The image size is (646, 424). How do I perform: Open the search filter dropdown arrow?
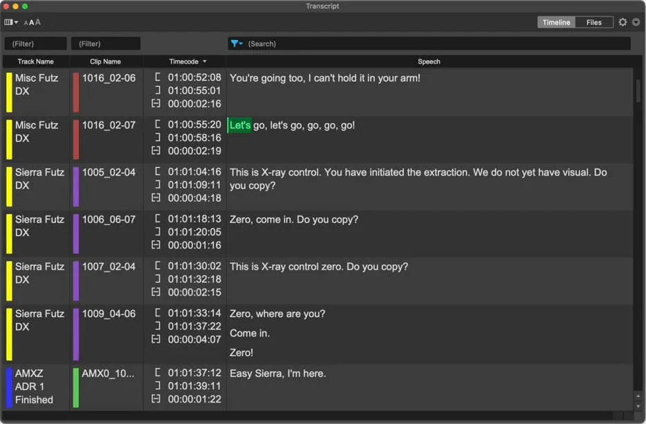[x=241, y=44]
